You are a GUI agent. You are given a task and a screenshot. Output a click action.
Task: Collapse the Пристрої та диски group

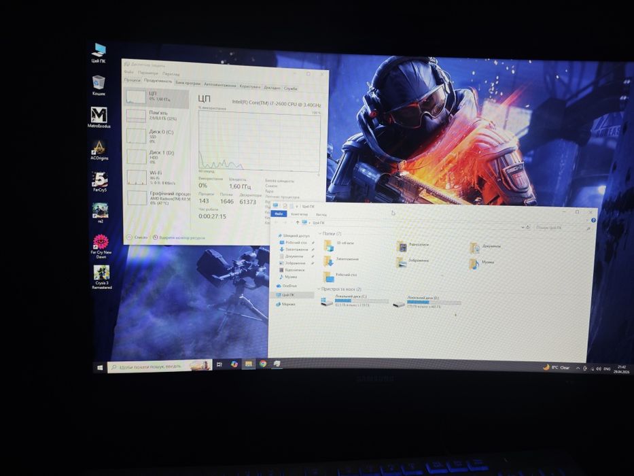tap(319, 289)
